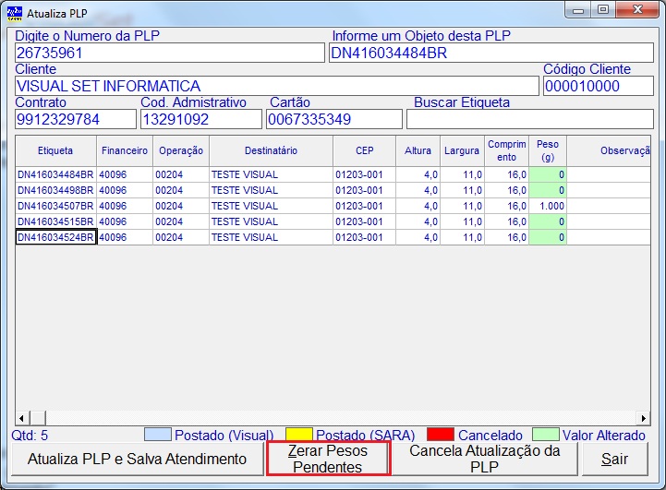Focus the Informe um Objeto desta PLP field

coord(491,53)
